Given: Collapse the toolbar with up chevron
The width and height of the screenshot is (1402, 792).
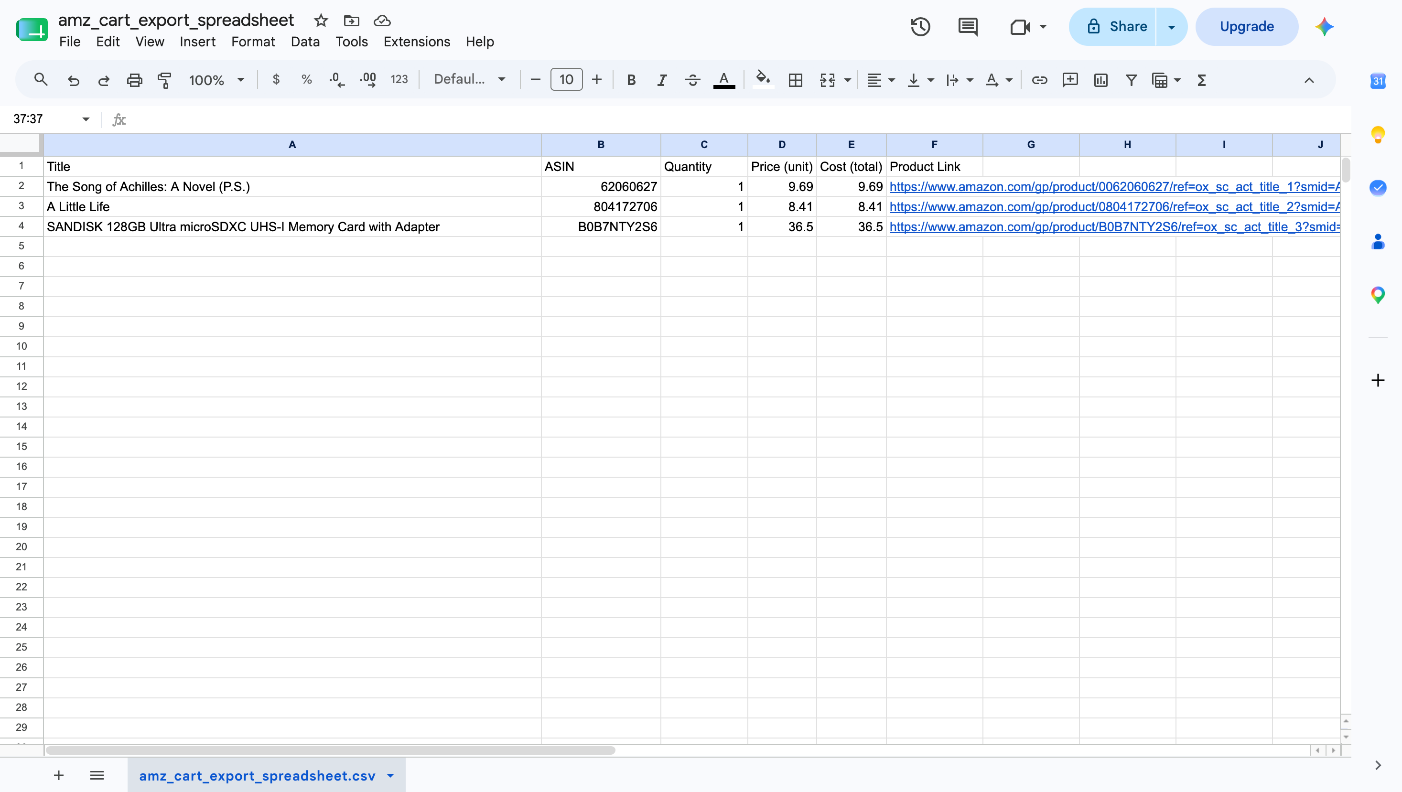Looking at the screenshot, I should tap(1309, 80).
